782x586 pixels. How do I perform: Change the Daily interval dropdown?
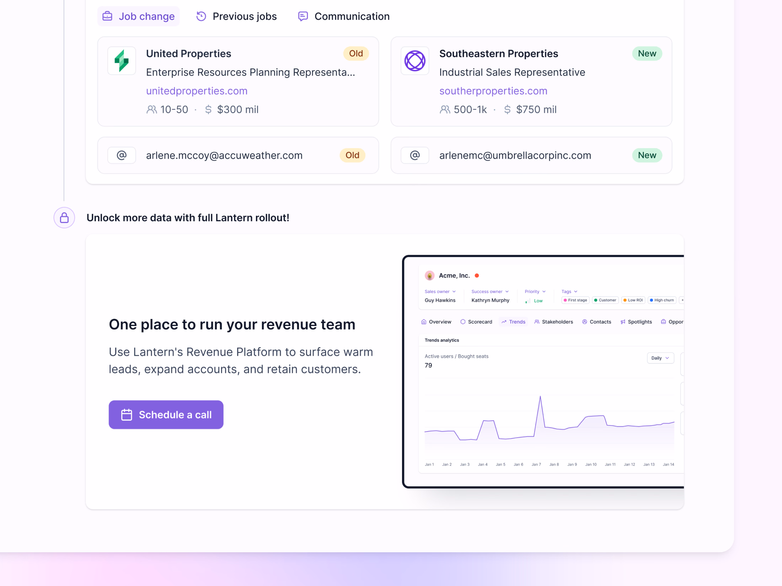click(x=660, y=358)
